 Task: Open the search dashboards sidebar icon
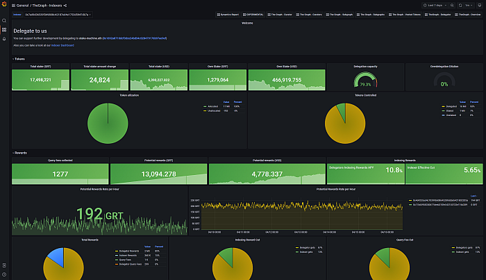click(4, 21)
